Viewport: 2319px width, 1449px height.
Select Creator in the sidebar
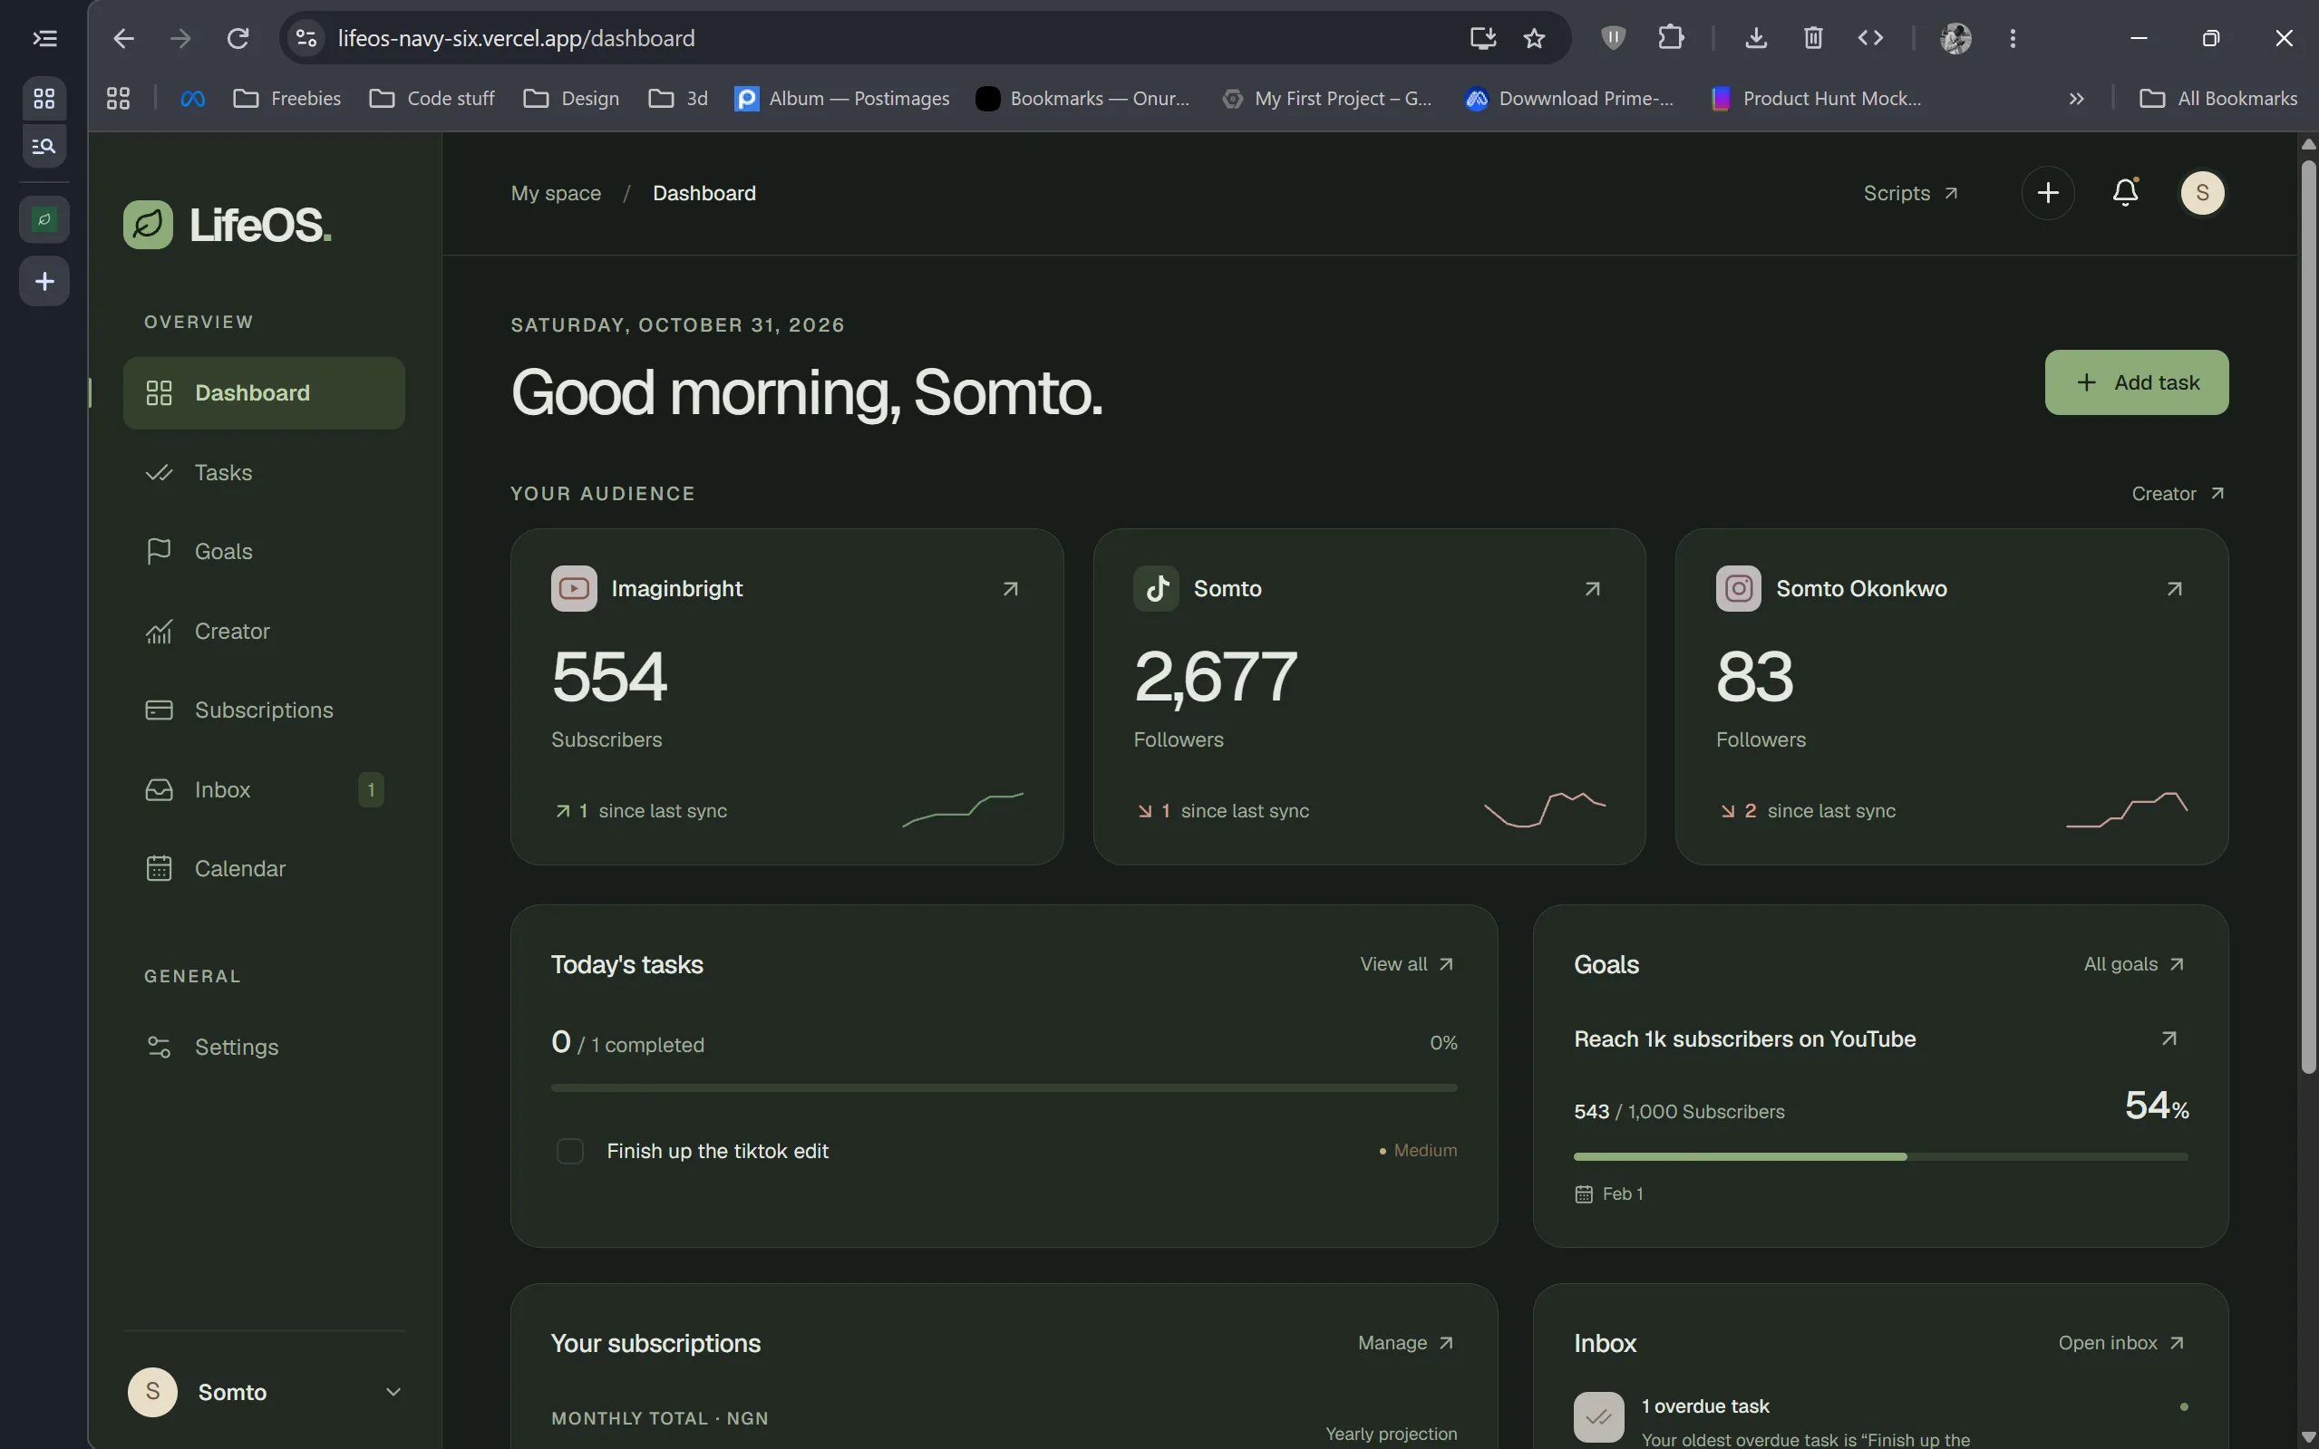pos(264,631)
